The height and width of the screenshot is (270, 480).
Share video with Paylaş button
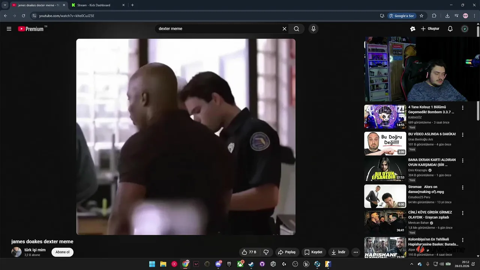click(286, 252)
